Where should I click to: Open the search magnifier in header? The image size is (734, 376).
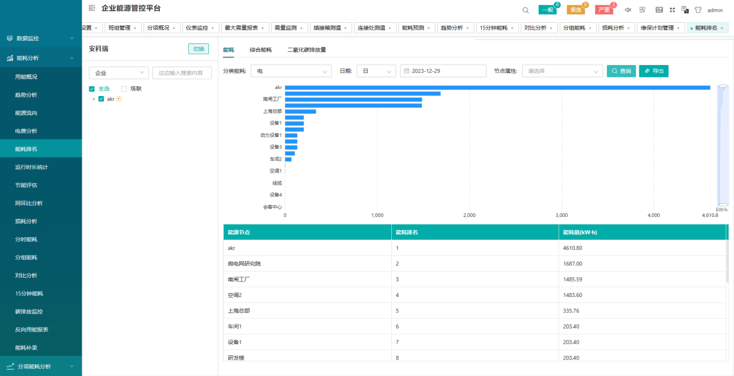click(x=526, y=10)
